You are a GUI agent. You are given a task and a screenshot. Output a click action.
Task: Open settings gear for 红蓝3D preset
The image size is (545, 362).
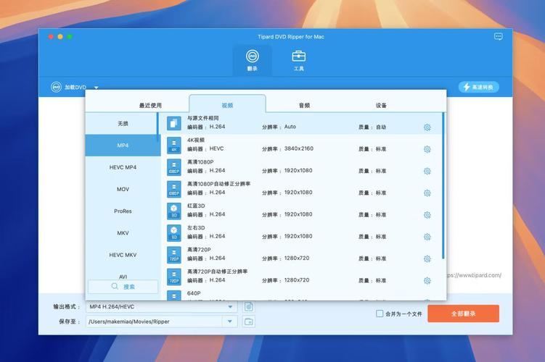coord(427,215)
